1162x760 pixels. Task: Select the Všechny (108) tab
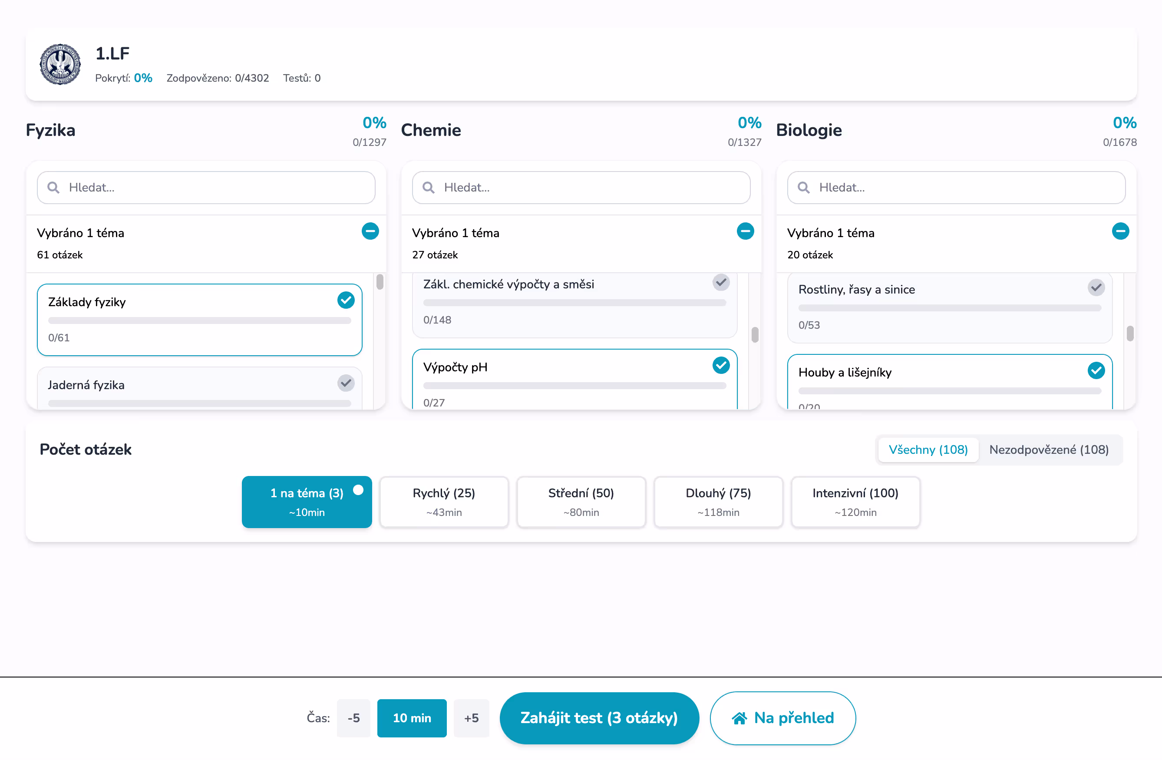click(928, 449)
